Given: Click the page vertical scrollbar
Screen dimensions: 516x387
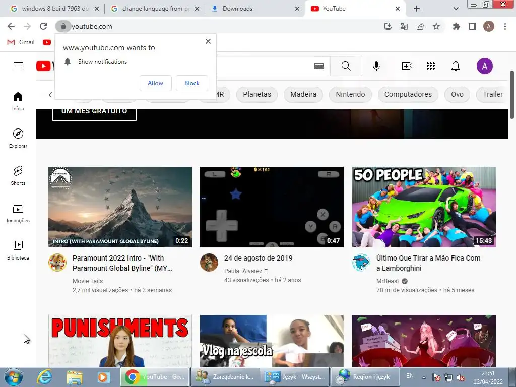Looking at the screenshot, I should point(512,95).
